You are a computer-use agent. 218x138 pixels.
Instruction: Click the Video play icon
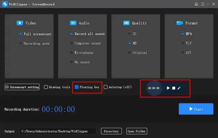(x=20, y=23)
